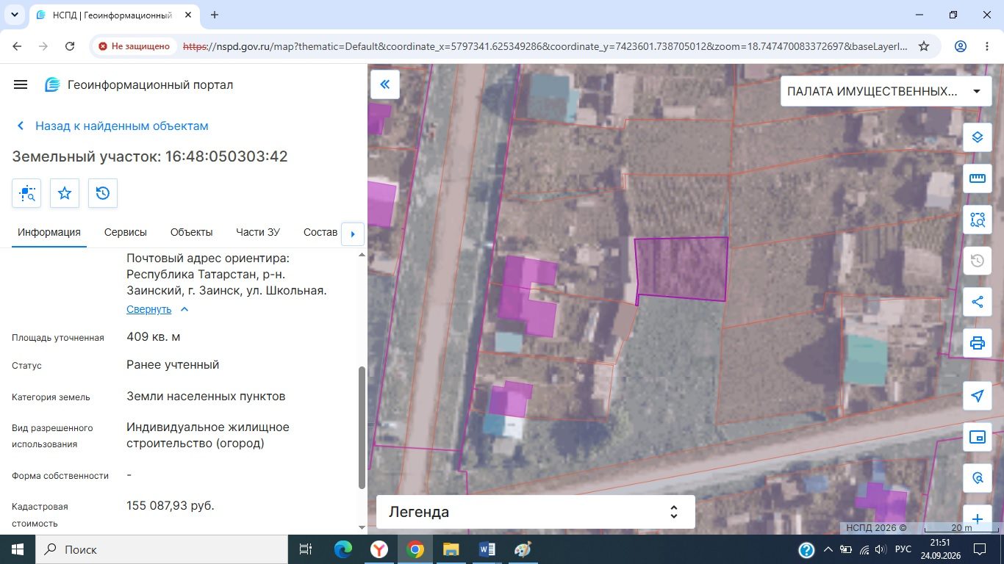Screen dimensions: 1004x564
Task: Open the undo history tool on the map toolbar
Action: pos(978,261)
